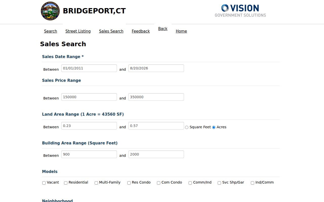Click the Models section heading
The height and width of the screenshot is (202, 324).
[50, 171]
